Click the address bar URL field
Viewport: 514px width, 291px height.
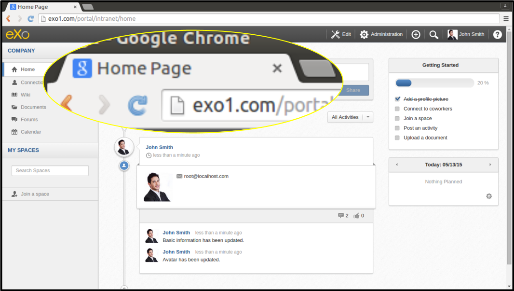pyautogui.click(x=269, y=19)
